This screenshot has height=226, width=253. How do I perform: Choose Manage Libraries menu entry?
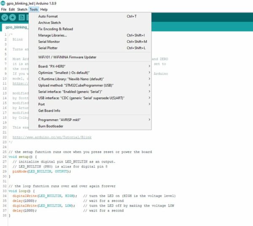52,35
